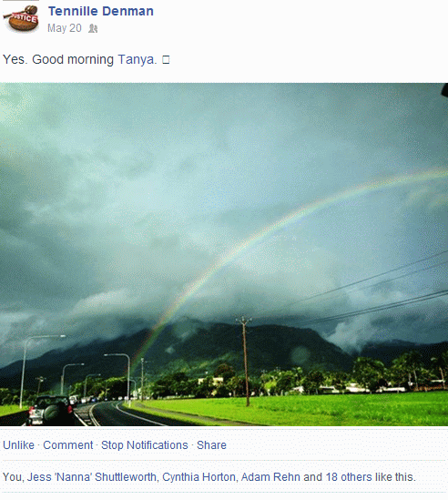Click the unrendered emoji box after Tanya
This screenshot has width=448, height=500.
(x=166, y=59)
